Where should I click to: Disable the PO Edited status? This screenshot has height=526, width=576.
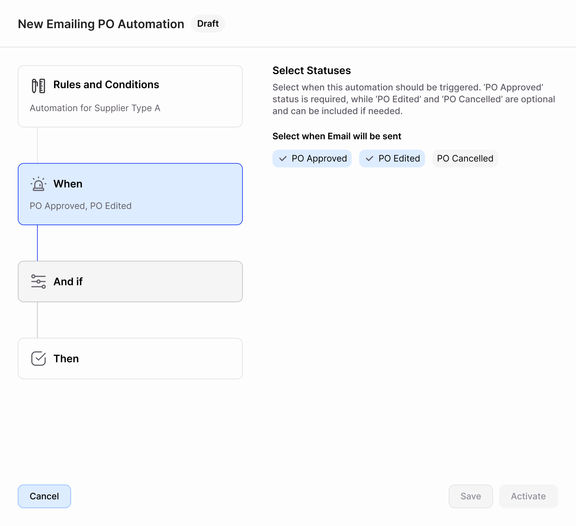point(392,158)
